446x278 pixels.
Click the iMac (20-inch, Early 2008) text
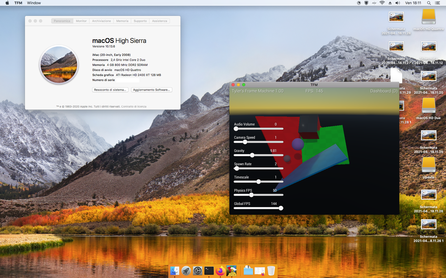pyautogui.click(x=111, y=55)
